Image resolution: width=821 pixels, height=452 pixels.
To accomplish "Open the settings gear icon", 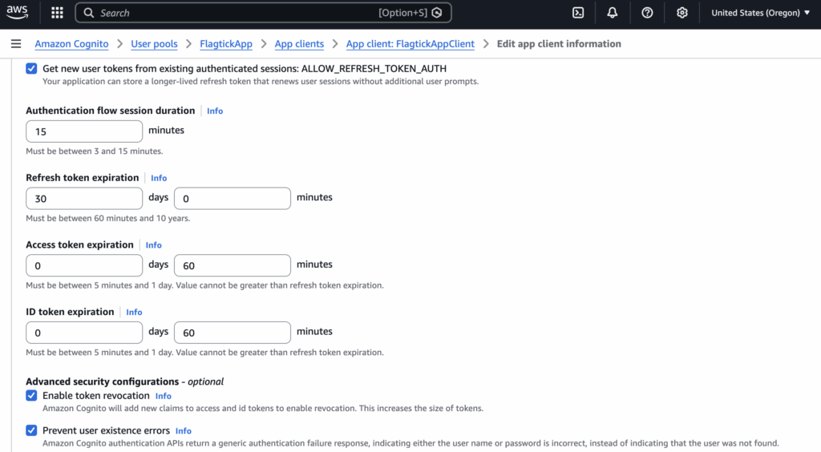I will click(682, 13).
